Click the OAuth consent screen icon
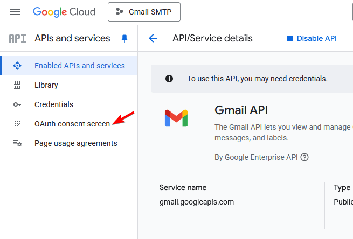Image resolution: width=353 pixels, height=239 pixels. [17, 124]
